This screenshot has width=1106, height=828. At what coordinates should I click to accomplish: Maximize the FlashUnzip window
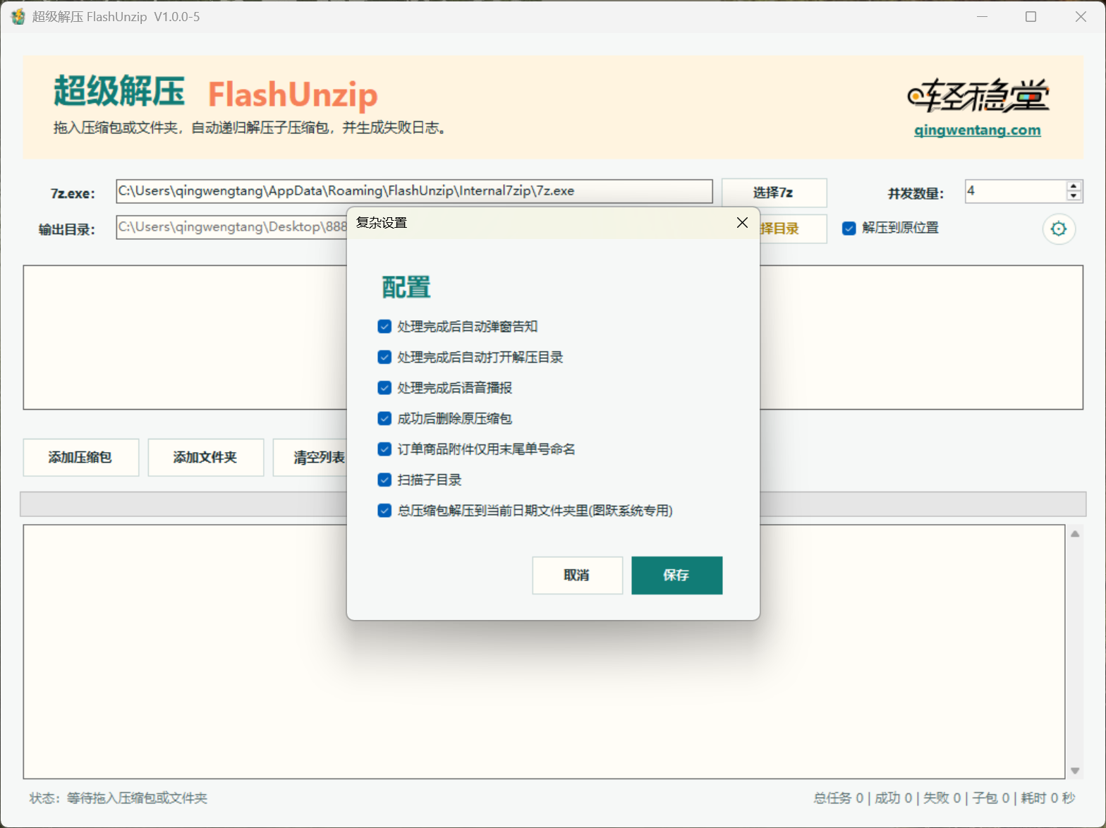click(1031, 16)
